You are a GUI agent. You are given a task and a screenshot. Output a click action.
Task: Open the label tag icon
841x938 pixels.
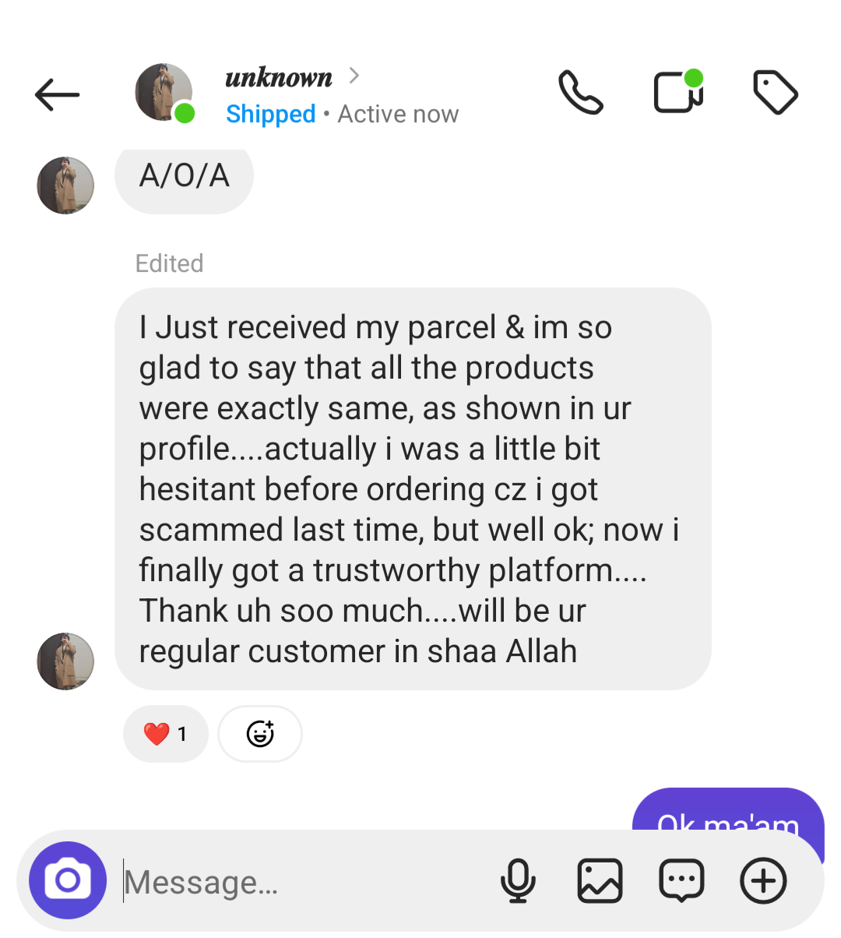[x=776, y=93]
